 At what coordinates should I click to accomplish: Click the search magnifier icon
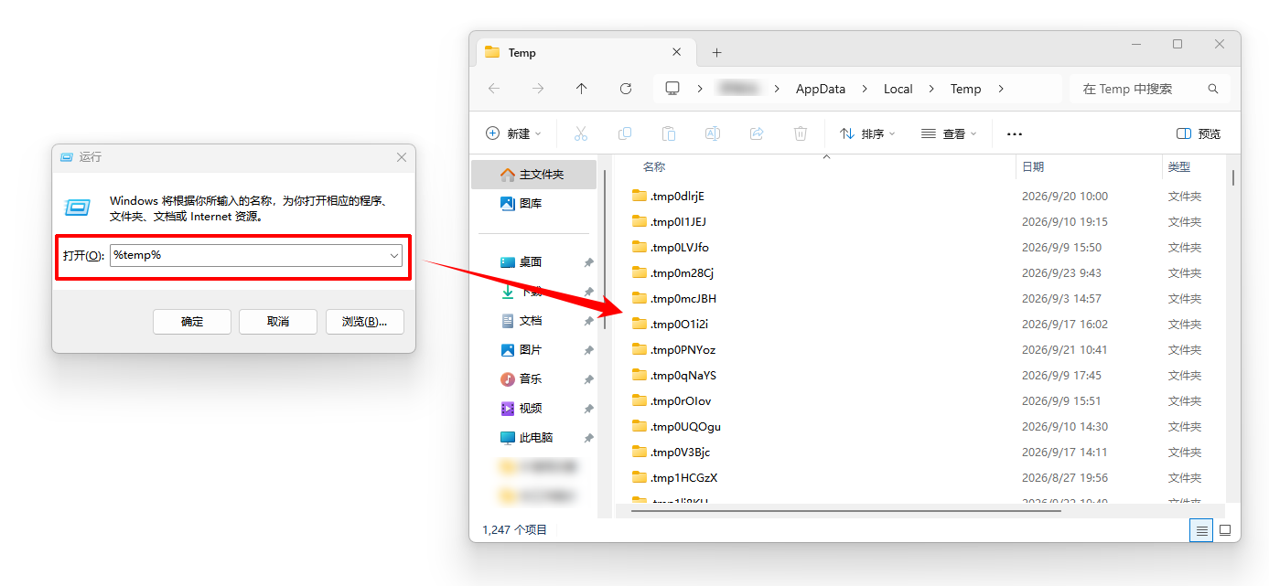(x=1213, y=89)
